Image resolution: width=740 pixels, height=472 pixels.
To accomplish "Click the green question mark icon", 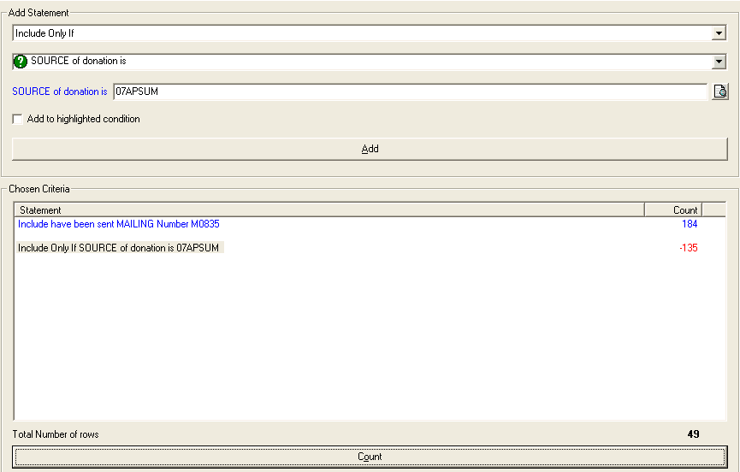I will click(x=21, y=62).
